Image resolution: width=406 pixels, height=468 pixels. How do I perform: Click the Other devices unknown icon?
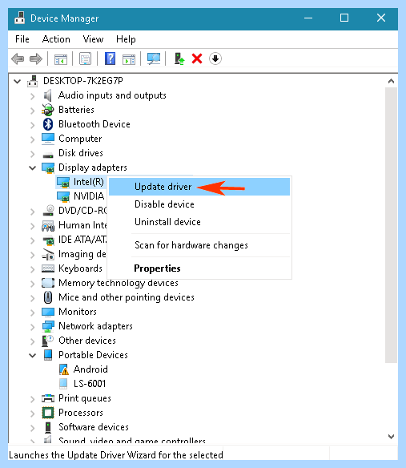pos(48,341)
